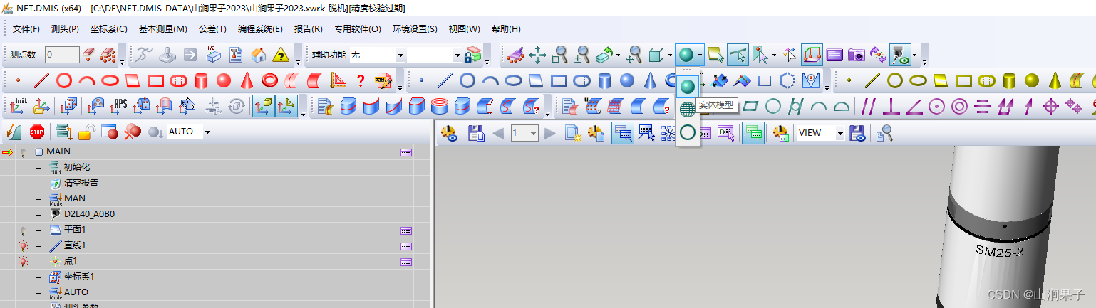1096x308 pixels.
Task: Toggle the highlighted coordinate axes display button
Action: pos(286,106)
